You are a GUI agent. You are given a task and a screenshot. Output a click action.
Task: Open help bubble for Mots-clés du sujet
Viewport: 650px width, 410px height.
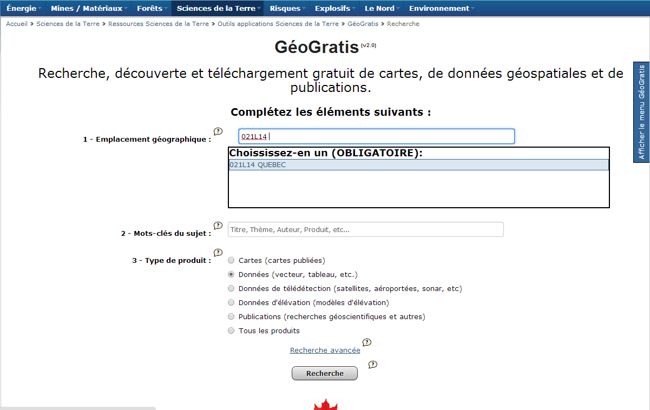[x=218, y=226]
